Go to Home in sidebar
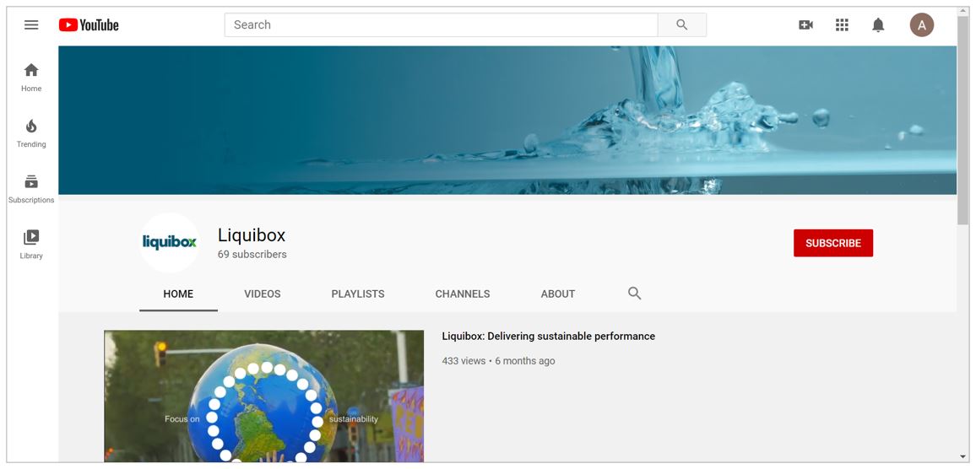 click(x=31, y=77)
